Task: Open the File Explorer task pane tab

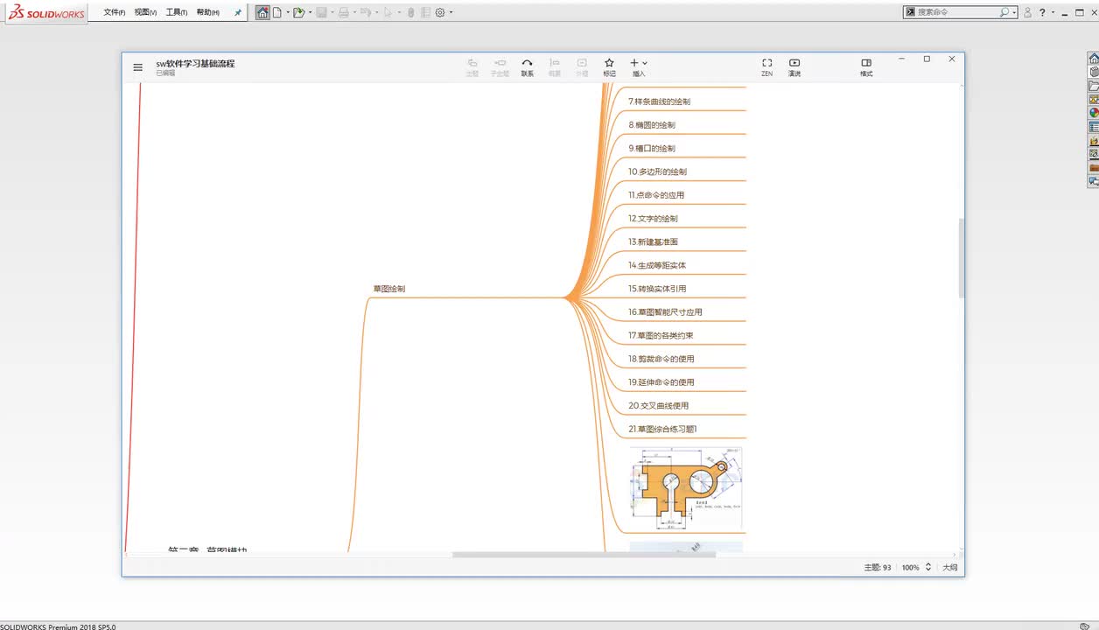Action: coord(1093,86)
